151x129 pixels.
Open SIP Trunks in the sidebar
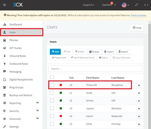click(21, 48)
